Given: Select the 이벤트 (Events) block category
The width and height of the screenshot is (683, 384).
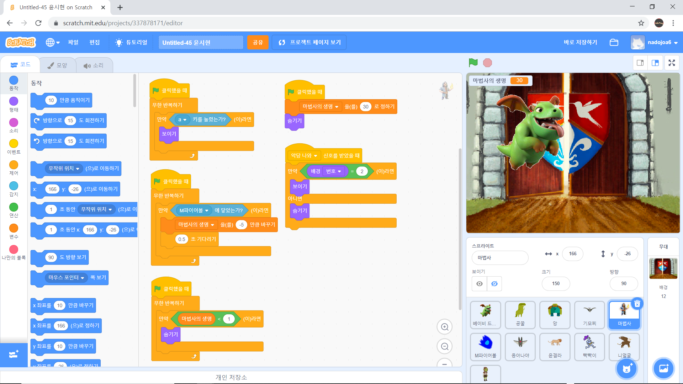Looking at the screenshot, I should tap(14, 147).
